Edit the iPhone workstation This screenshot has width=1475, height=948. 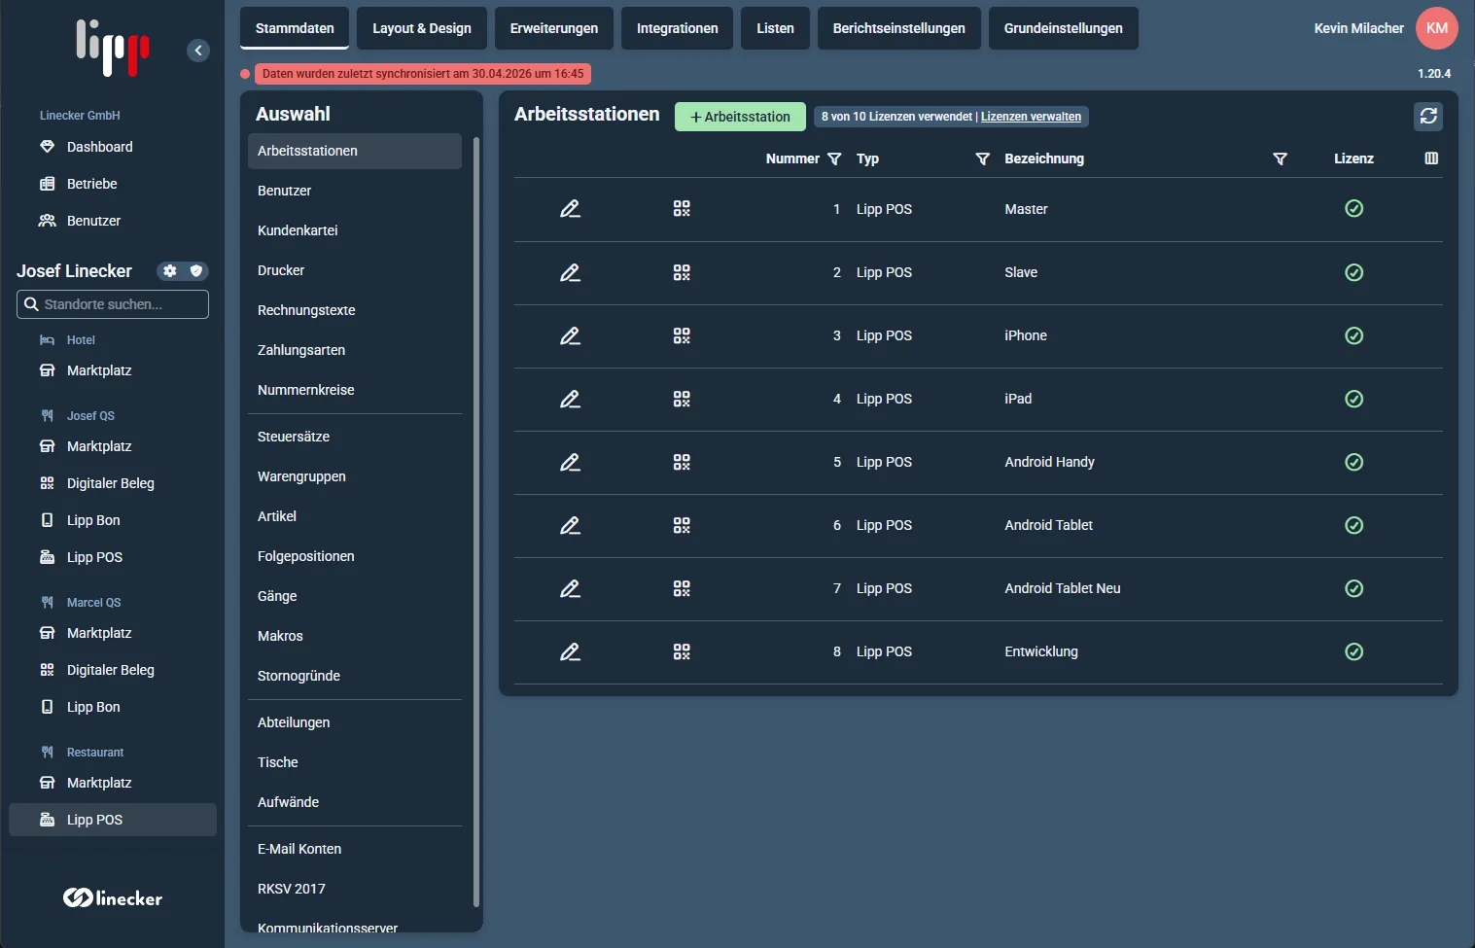click(571, 335)
